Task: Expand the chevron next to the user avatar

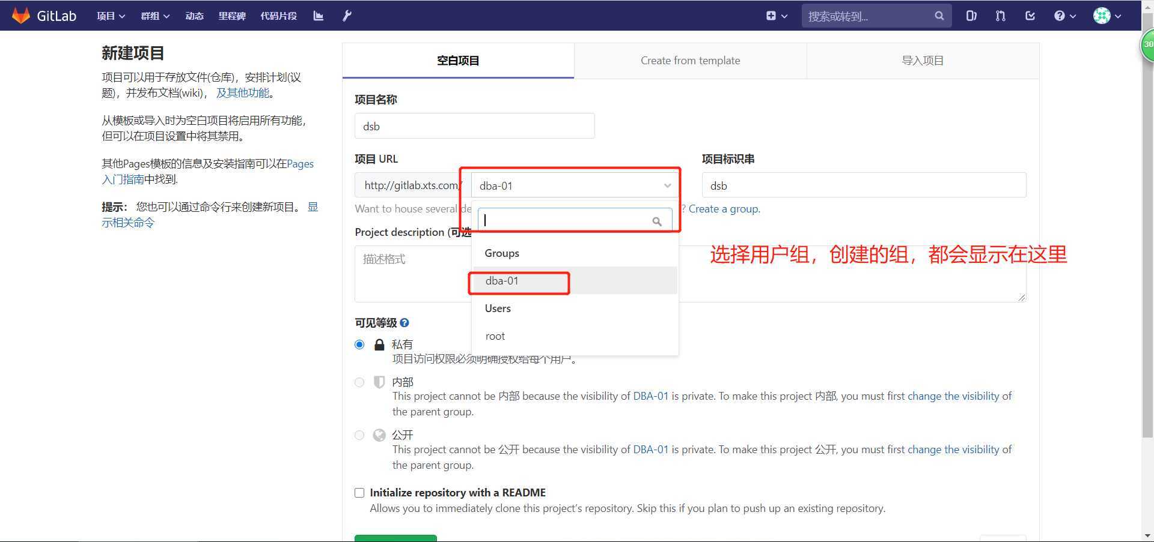Action: [1118, 16]
